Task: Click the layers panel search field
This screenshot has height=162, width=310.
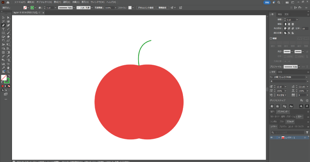Action: coord(287,133)
